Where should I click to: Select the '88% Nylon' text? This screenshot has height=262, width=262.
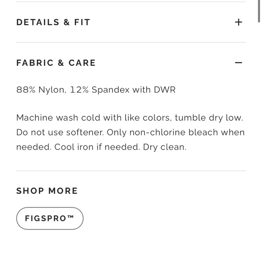click(x=40, y=89)
